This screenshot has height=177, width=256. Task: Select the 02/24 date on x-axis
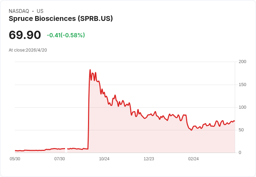coord(193,159)
